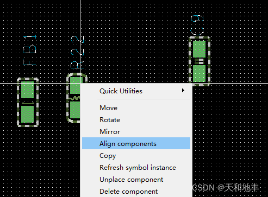Click the FB1 reference designator text
Viewport: 268px width, 197px height.
pos(30,50)
